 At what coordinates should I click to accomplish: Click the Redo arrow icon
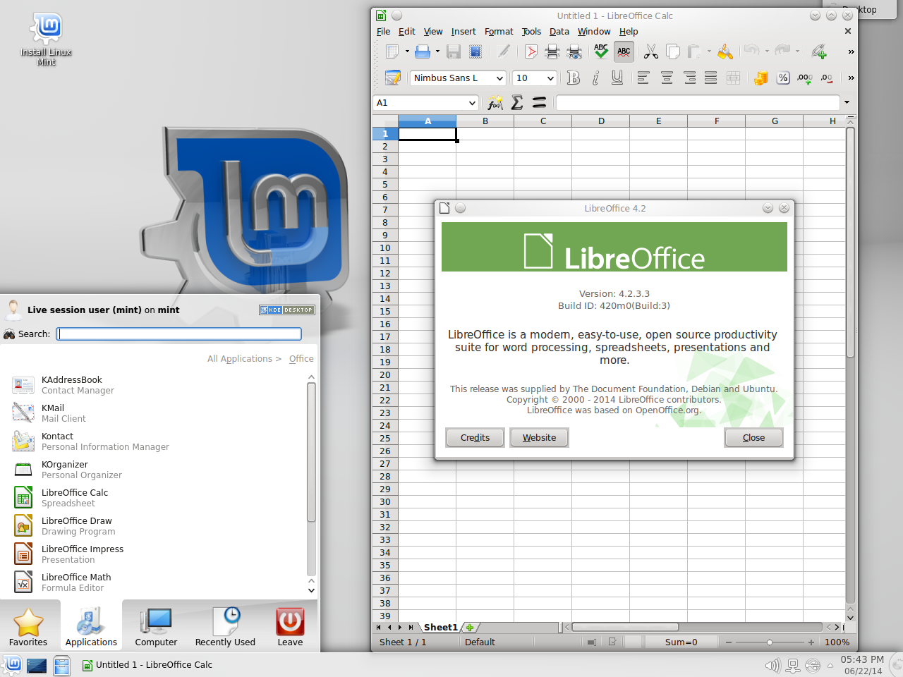(782, 51)
